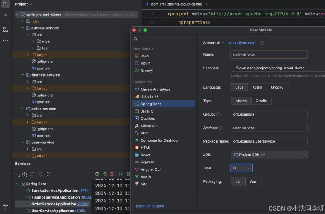The height and width of the screenshot is (214, 325).
Task: Select the Java module type
Action: click(x=164, y=56)
